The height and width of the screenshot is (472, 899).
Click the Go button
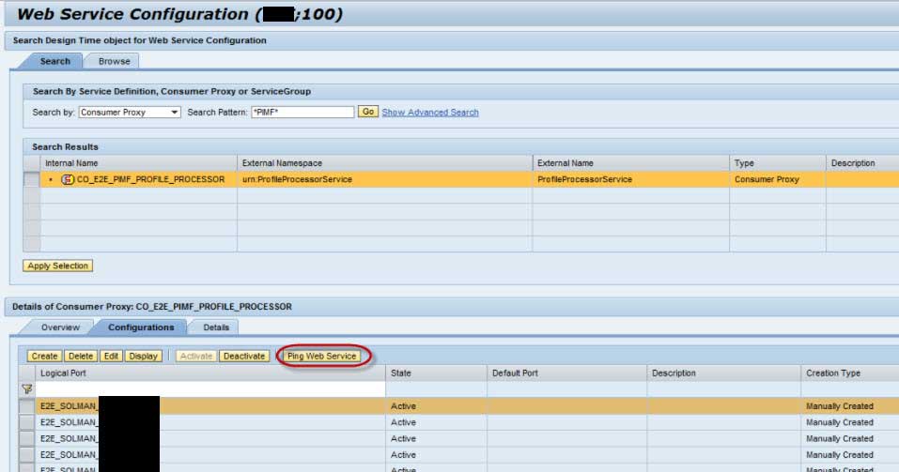tap(368, 112)
